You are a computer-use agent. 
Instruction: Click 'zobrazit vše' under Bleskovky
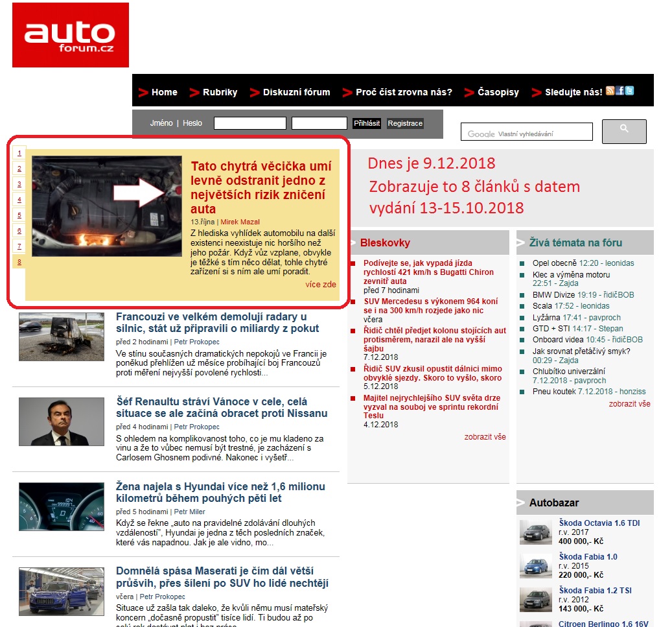point(485,436)
